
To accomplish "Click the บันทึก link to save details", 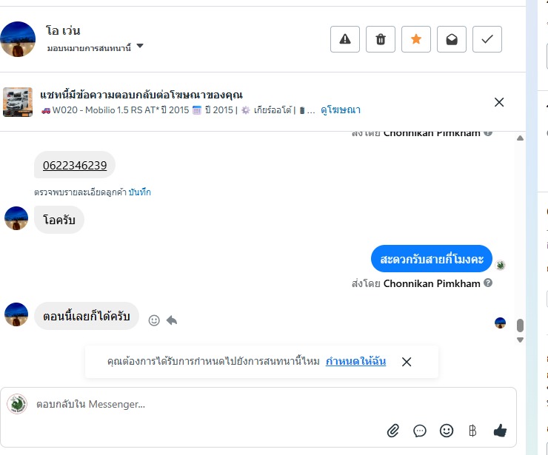I will [x=139, y=192].
